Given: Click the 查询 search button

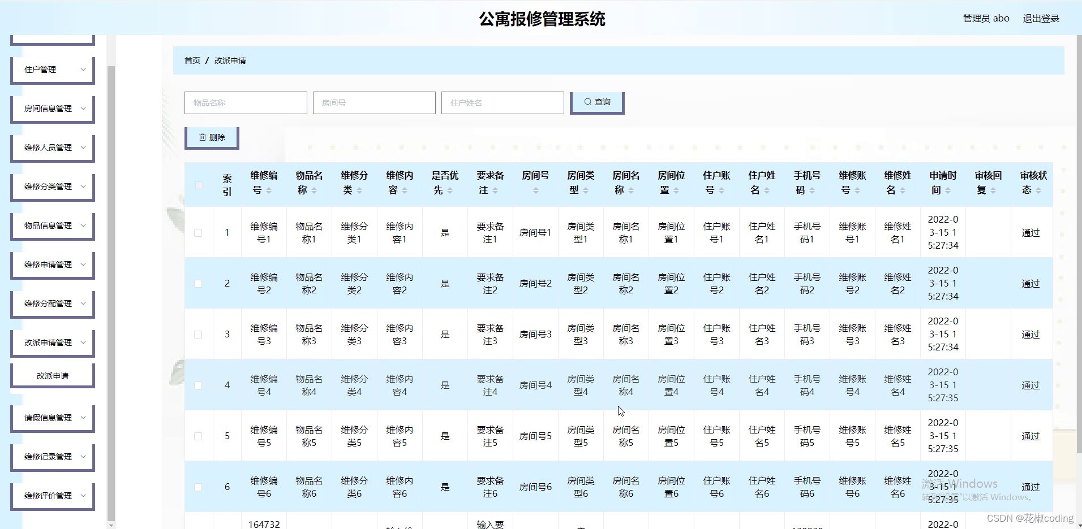Looking at the screenshot, I should (597, 102).
